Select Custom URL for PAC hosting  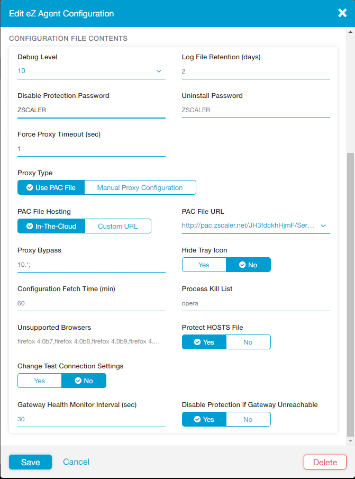pos(117,227)
